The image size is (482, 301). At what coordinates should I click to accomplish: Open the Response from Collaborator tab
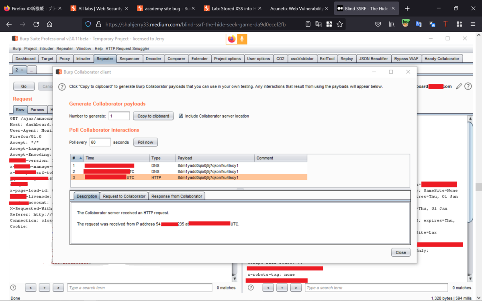tap(177, 196)
